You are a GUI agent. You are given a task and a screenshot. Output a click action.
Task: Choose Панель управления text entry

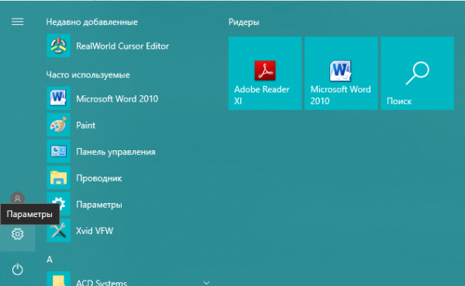[115, 152]
